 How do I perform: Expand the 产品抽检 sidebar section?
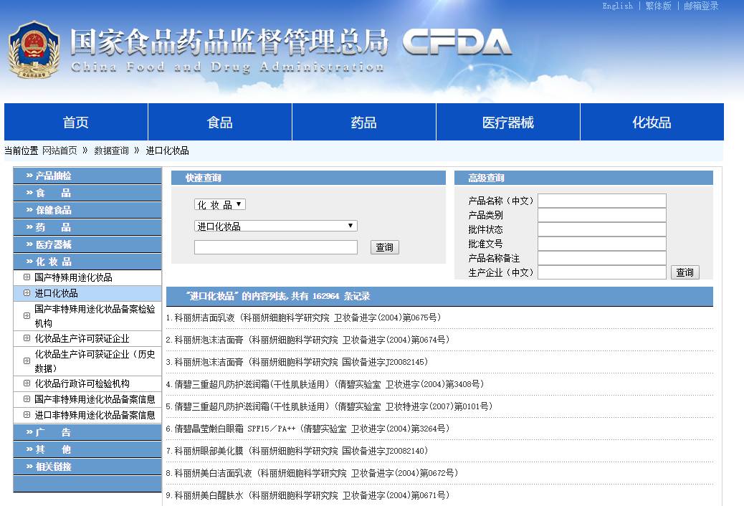[87, 176]
